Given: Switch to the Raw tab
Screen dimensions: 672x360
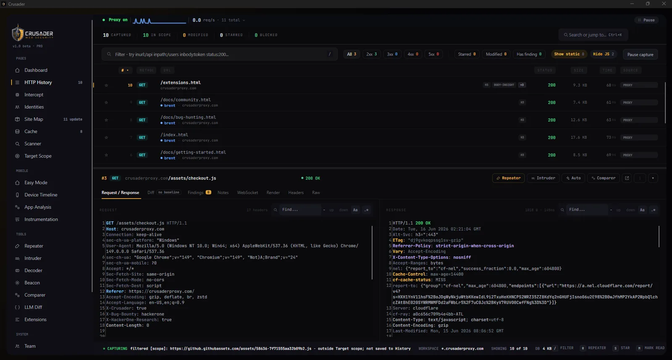Looking at the screenshot, I should pos(316,193).
